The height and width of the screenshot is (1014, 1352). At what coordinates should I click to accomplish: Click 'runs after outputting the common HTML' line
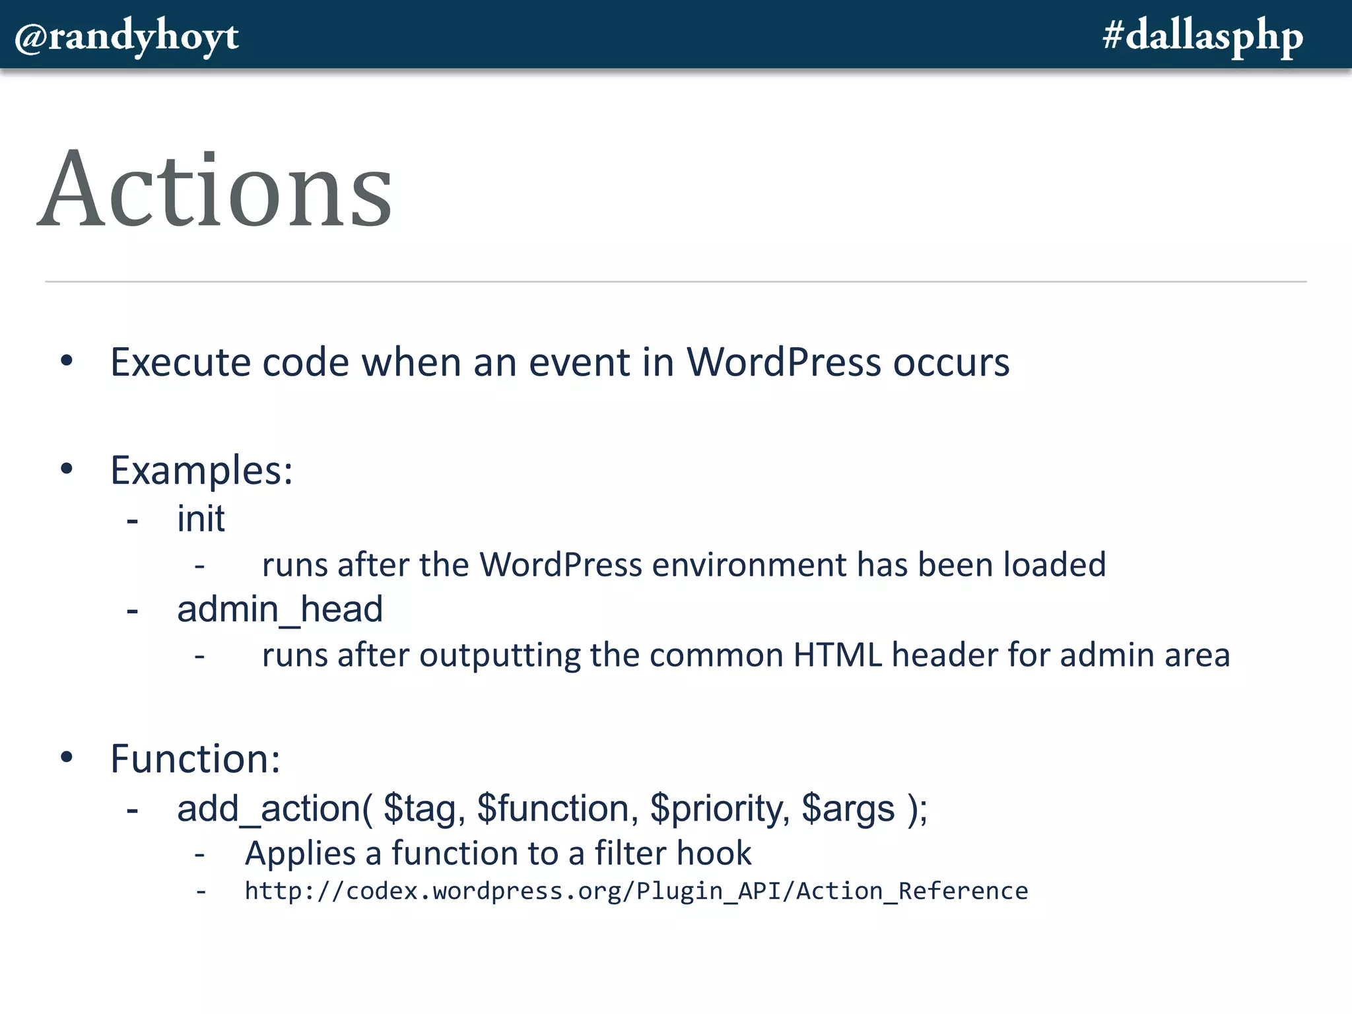[x=746, y=656]
